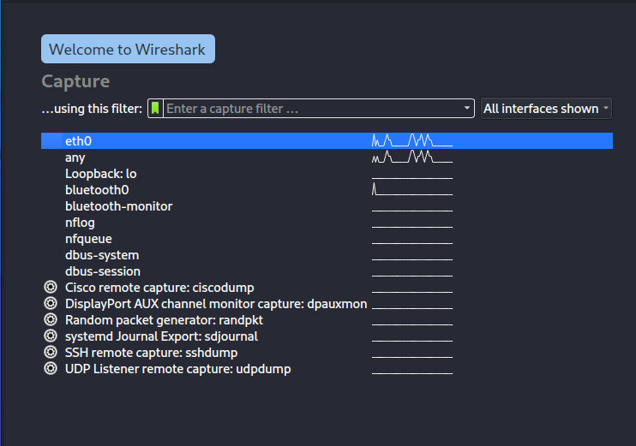Select the eth0 interface
Image resolution: width=636 pixels, height=446 pixels.
click(x=327, y=141)
